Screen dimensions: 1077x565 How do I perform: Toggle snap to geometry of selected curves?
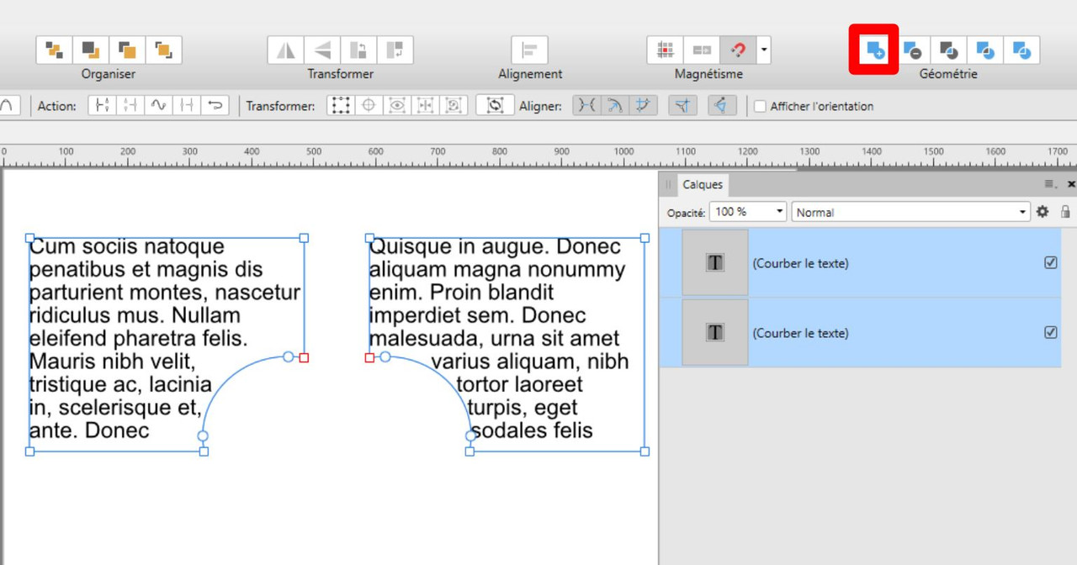coord(615,106)
